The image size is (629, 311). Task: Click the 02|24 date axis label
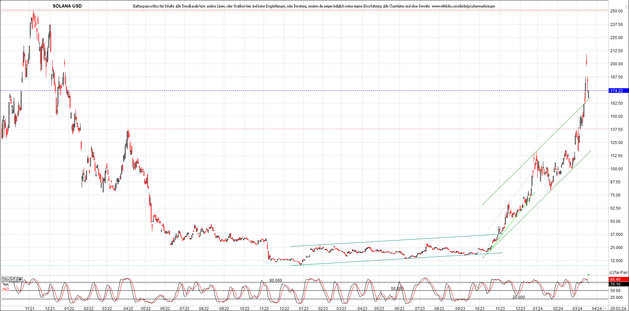[x=558, y=309]
